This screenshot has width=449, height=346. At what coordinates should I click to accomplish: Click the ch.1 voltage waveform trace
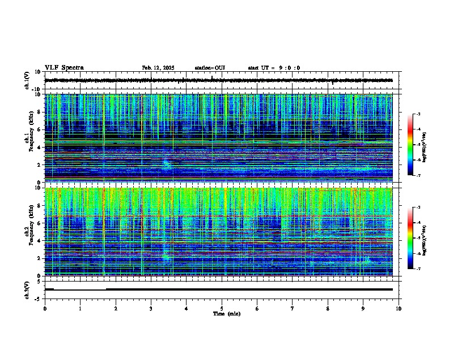(218, 80)
